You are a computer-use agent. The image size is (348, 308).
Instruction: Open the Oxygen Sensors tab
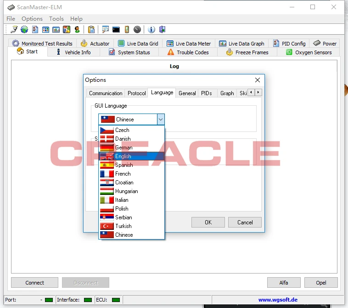pos(309,52)
